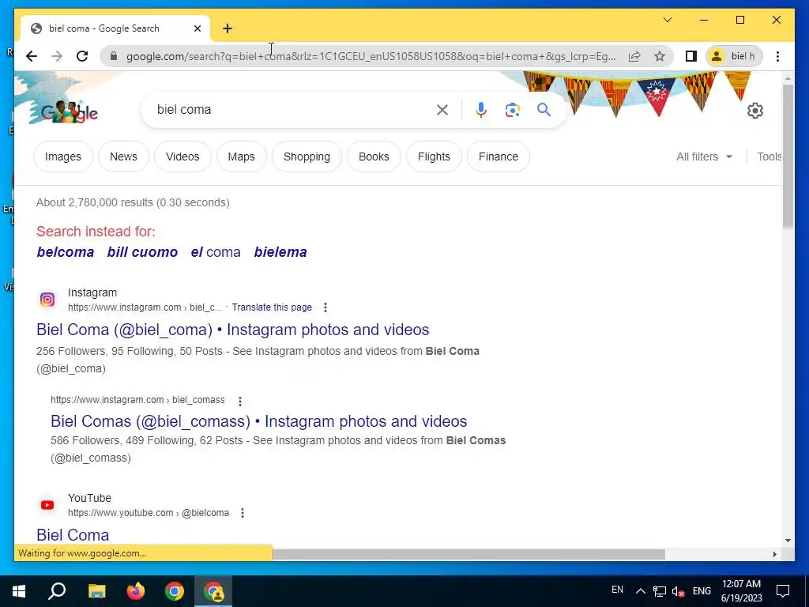The height and width of the screenshot is (607, 809).
Task: Switch to Images results
Action: point(63,156)
